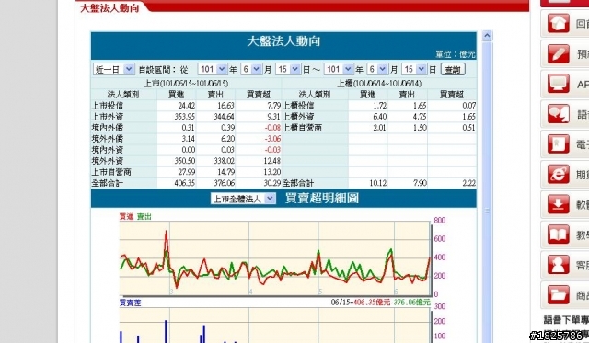Expand the end month 6 dropdown

pos(377,69)
